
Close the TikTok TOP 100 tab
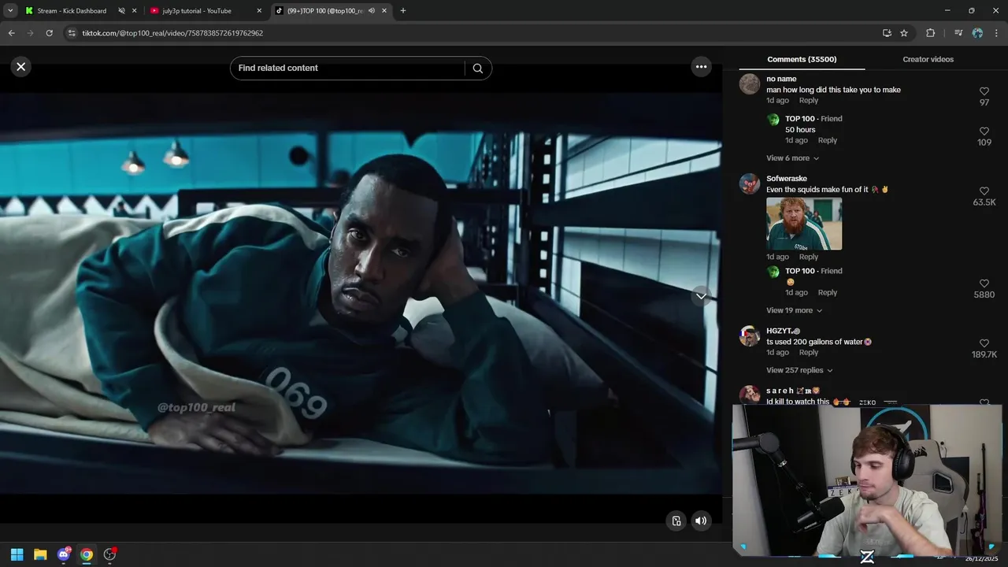coord(384,11)
